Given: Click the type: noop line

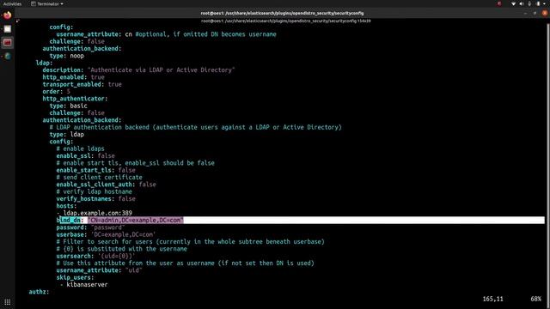Looking at the screenshot, I should [x=67, y=56].
